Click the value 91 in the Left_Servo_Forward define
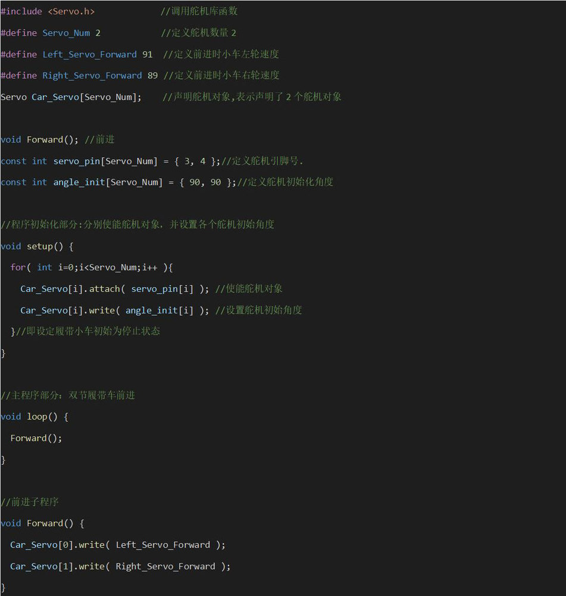This screenshot has width=566, height=596. coord(147,54)
